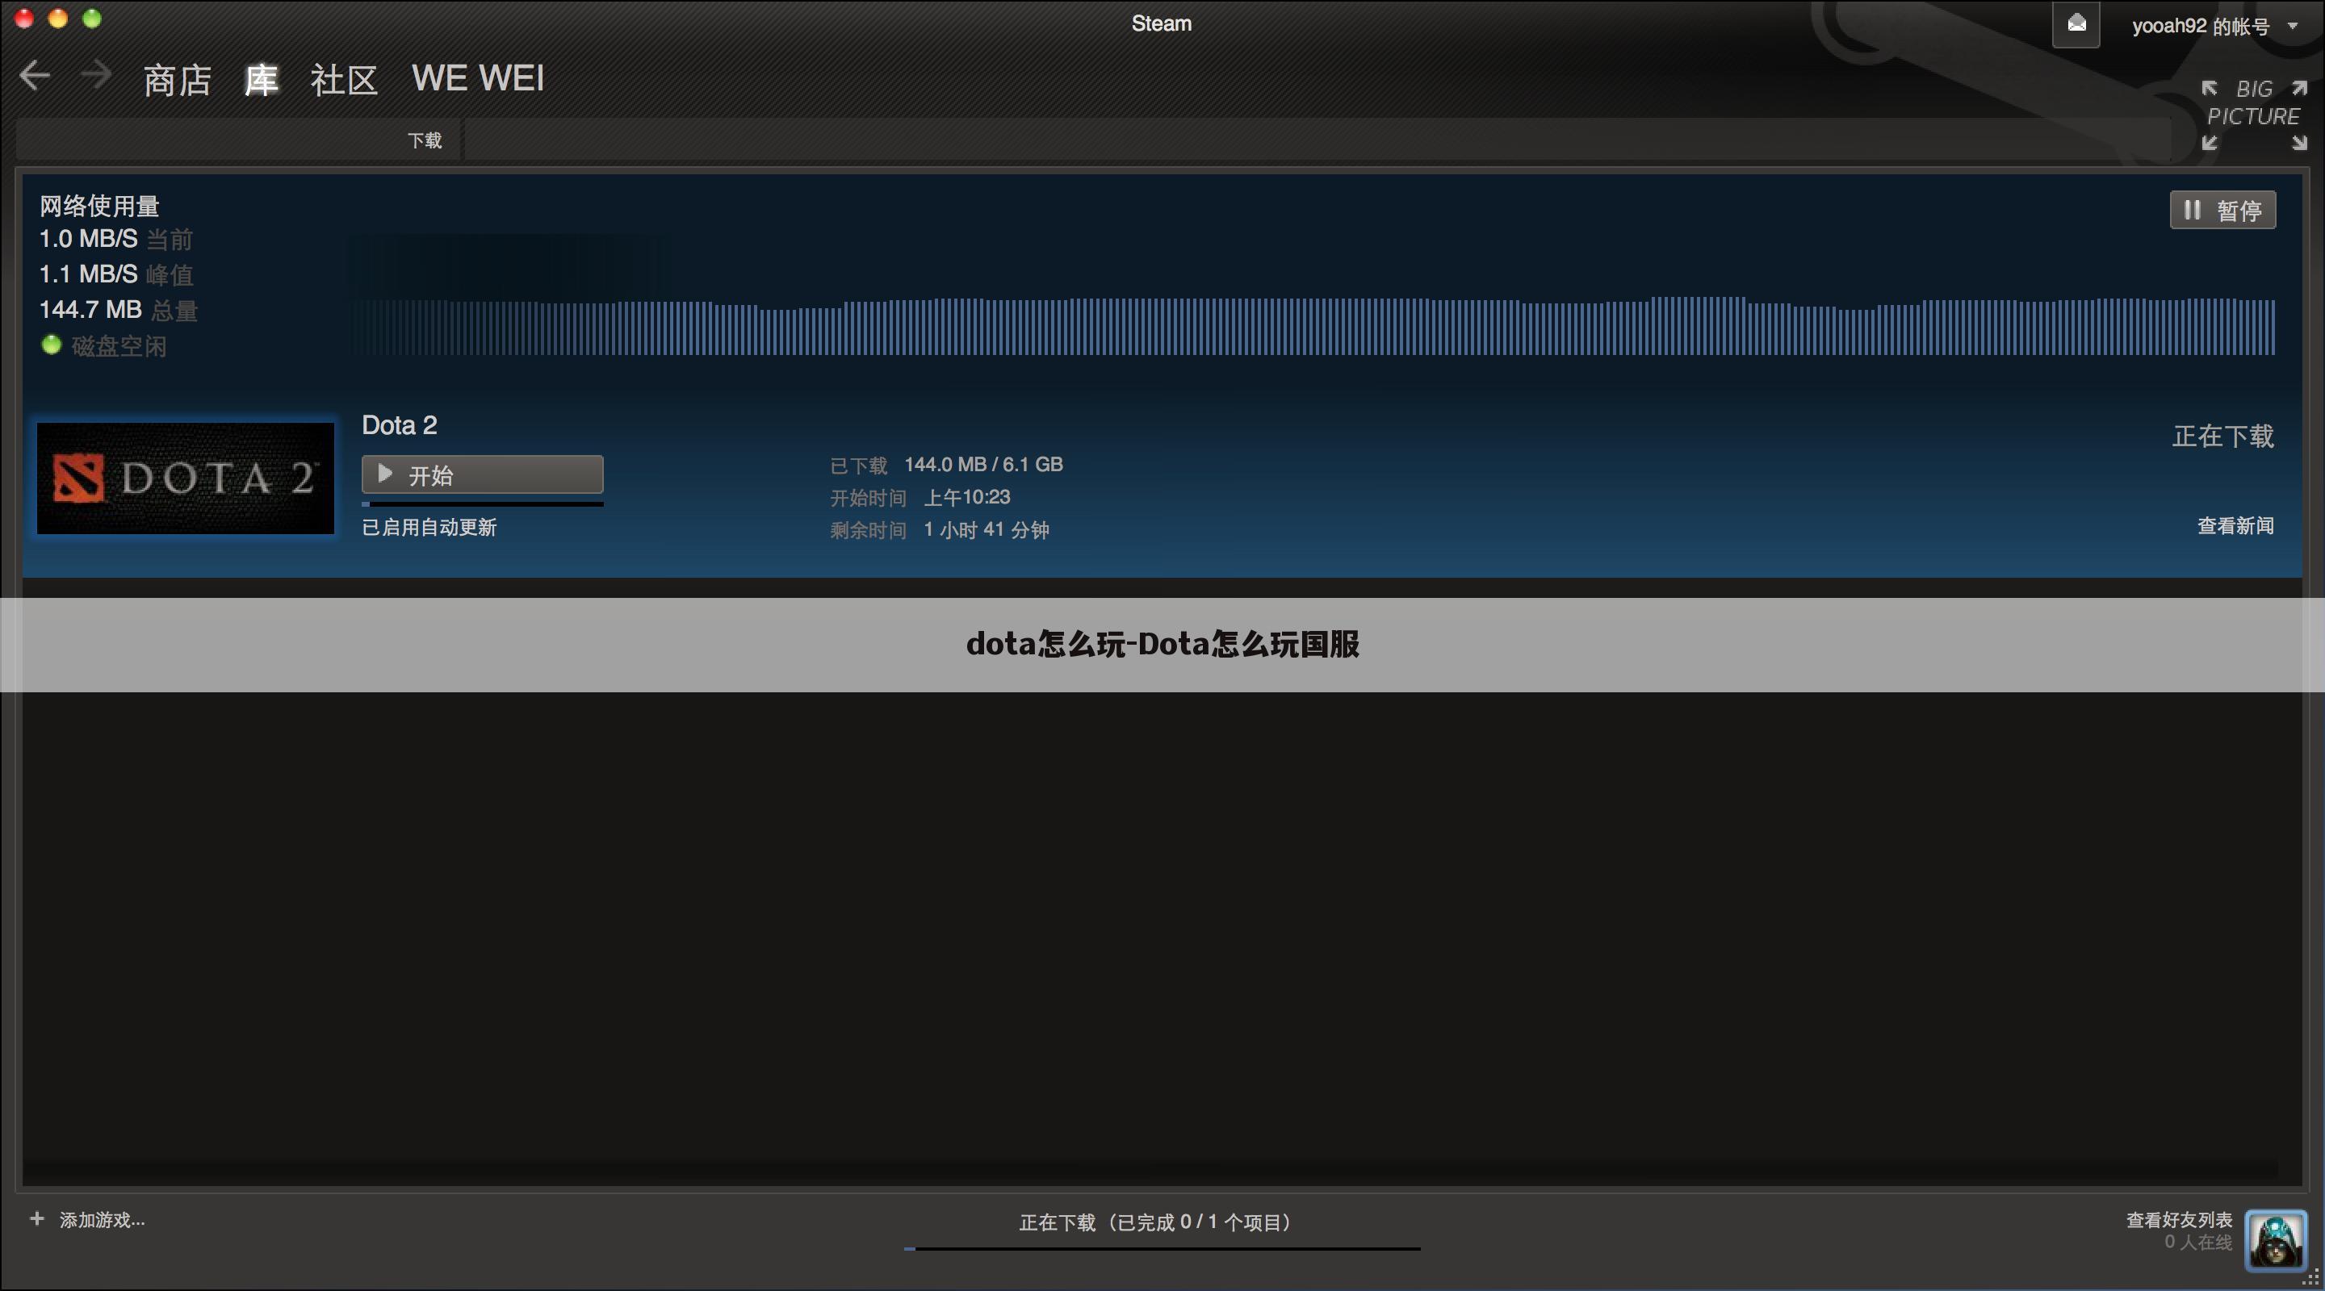The image size is (2325, 1291).
Task: Go forward with the right arrow
Action: tap(96, 76)
